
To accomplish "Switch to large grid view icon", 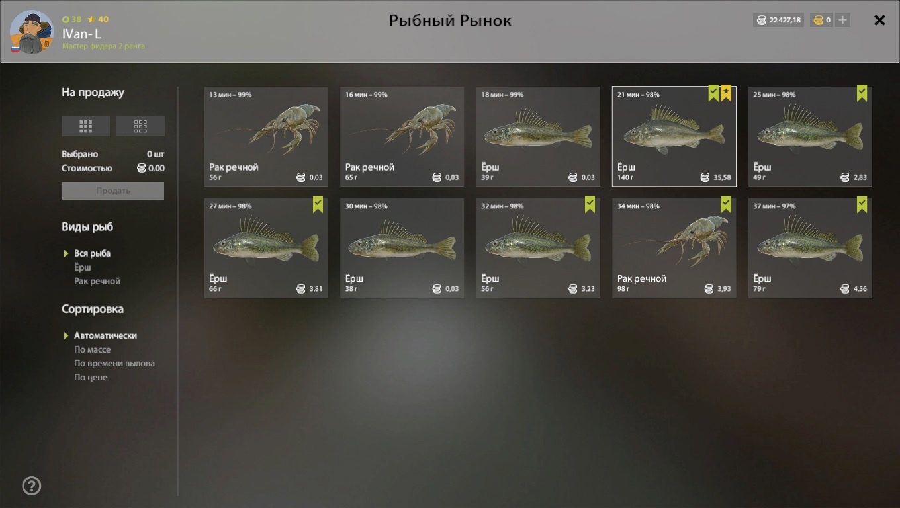I will point(85,126).
